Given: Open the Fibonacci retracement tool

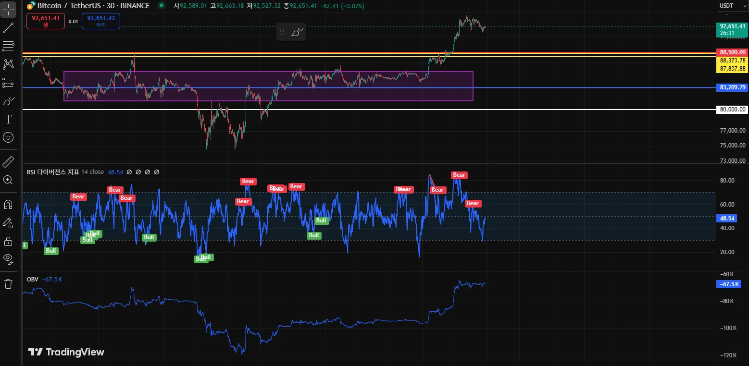Looking at the screenshot, I should [8, 46].
